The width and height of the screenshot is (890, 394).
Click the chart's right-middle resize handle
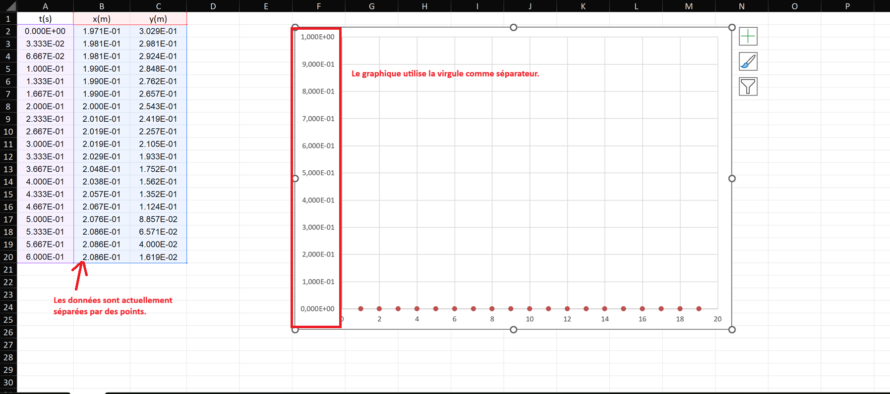point(732,178)
